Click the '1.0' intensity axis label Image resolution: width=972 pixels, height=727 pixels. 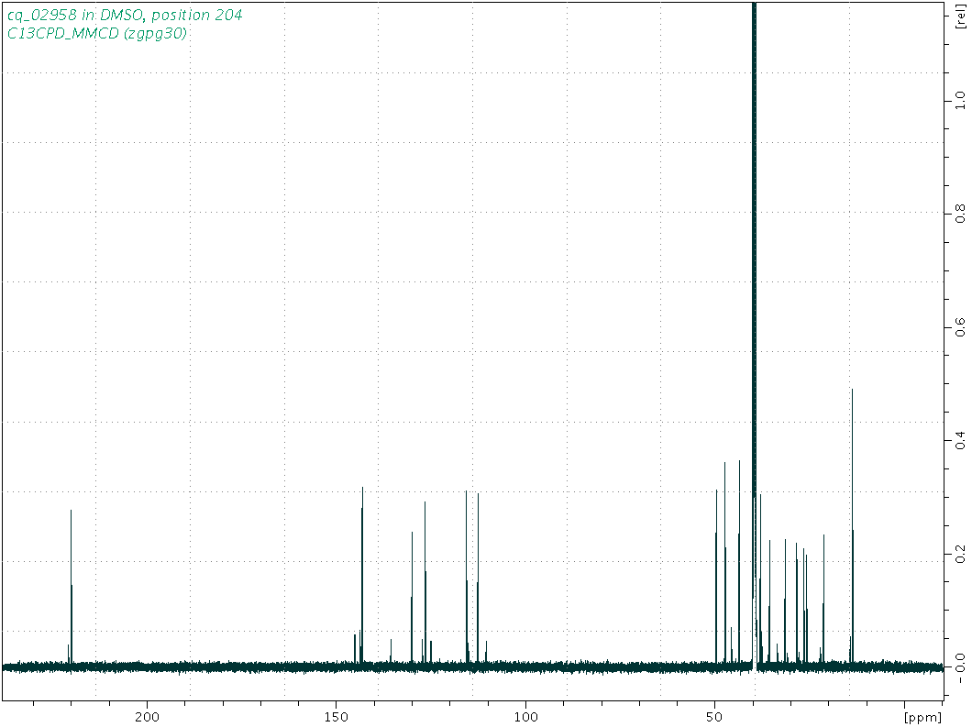(961, 100)
